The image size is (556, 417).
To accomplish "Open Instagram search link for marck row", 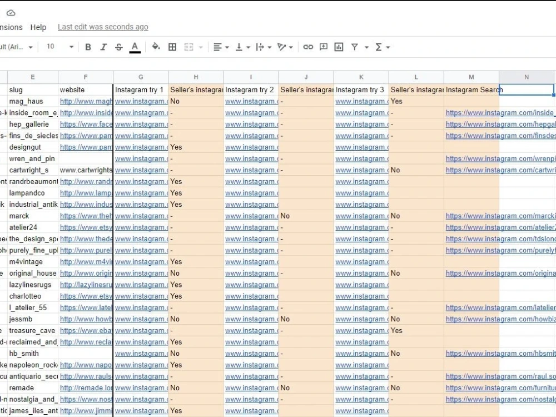I will pos(500,216).
